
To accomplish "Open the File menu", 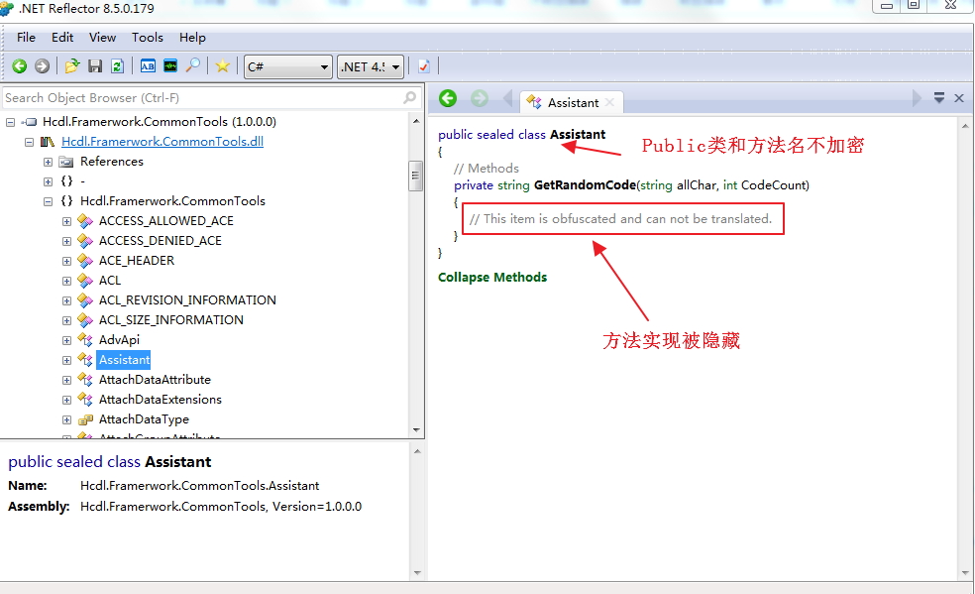I will coord(26,38).
